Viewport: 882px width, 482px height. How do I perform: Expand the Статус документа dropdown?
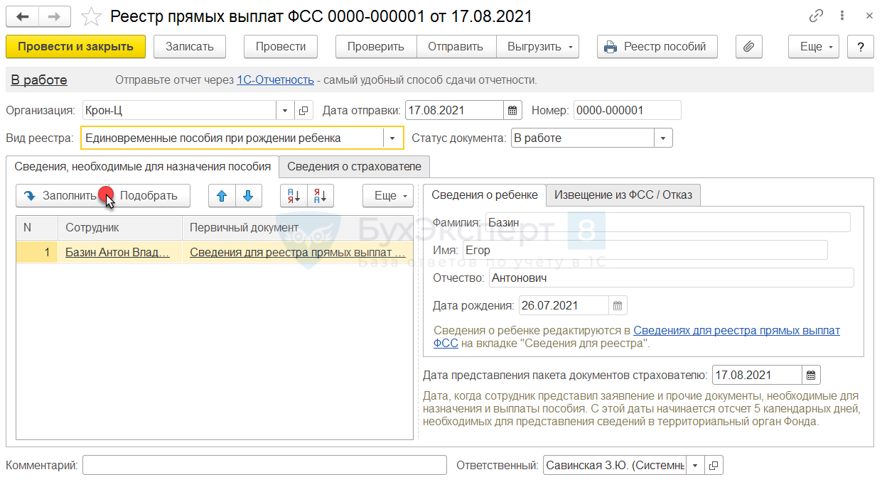[x=662, y=138]
